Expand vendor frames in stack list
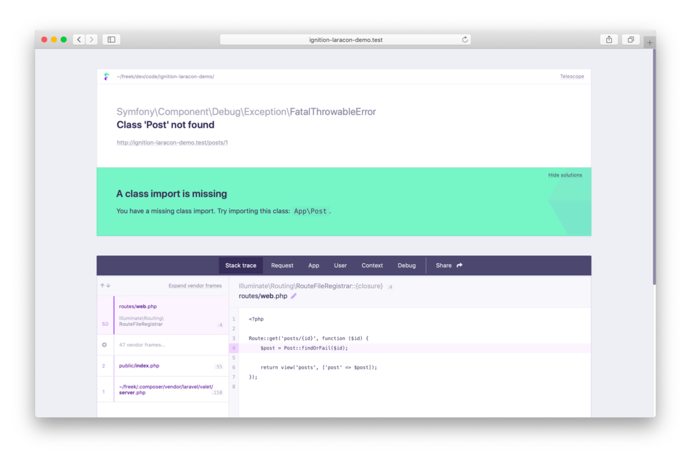The width and height of the screenshot is (692, 458). (x=195, y=285)
